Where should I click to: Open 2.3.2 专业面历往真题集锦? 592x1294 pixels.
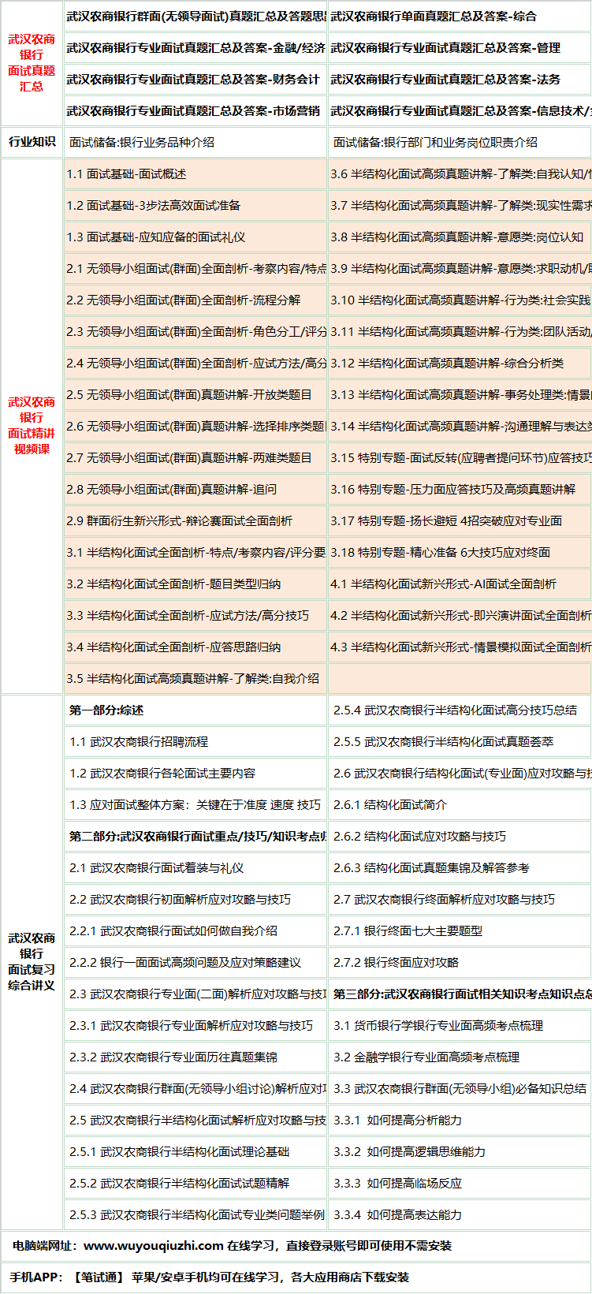click(173, 1057)
